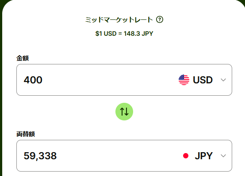Open the target currency selector labeled JPY

205,156
